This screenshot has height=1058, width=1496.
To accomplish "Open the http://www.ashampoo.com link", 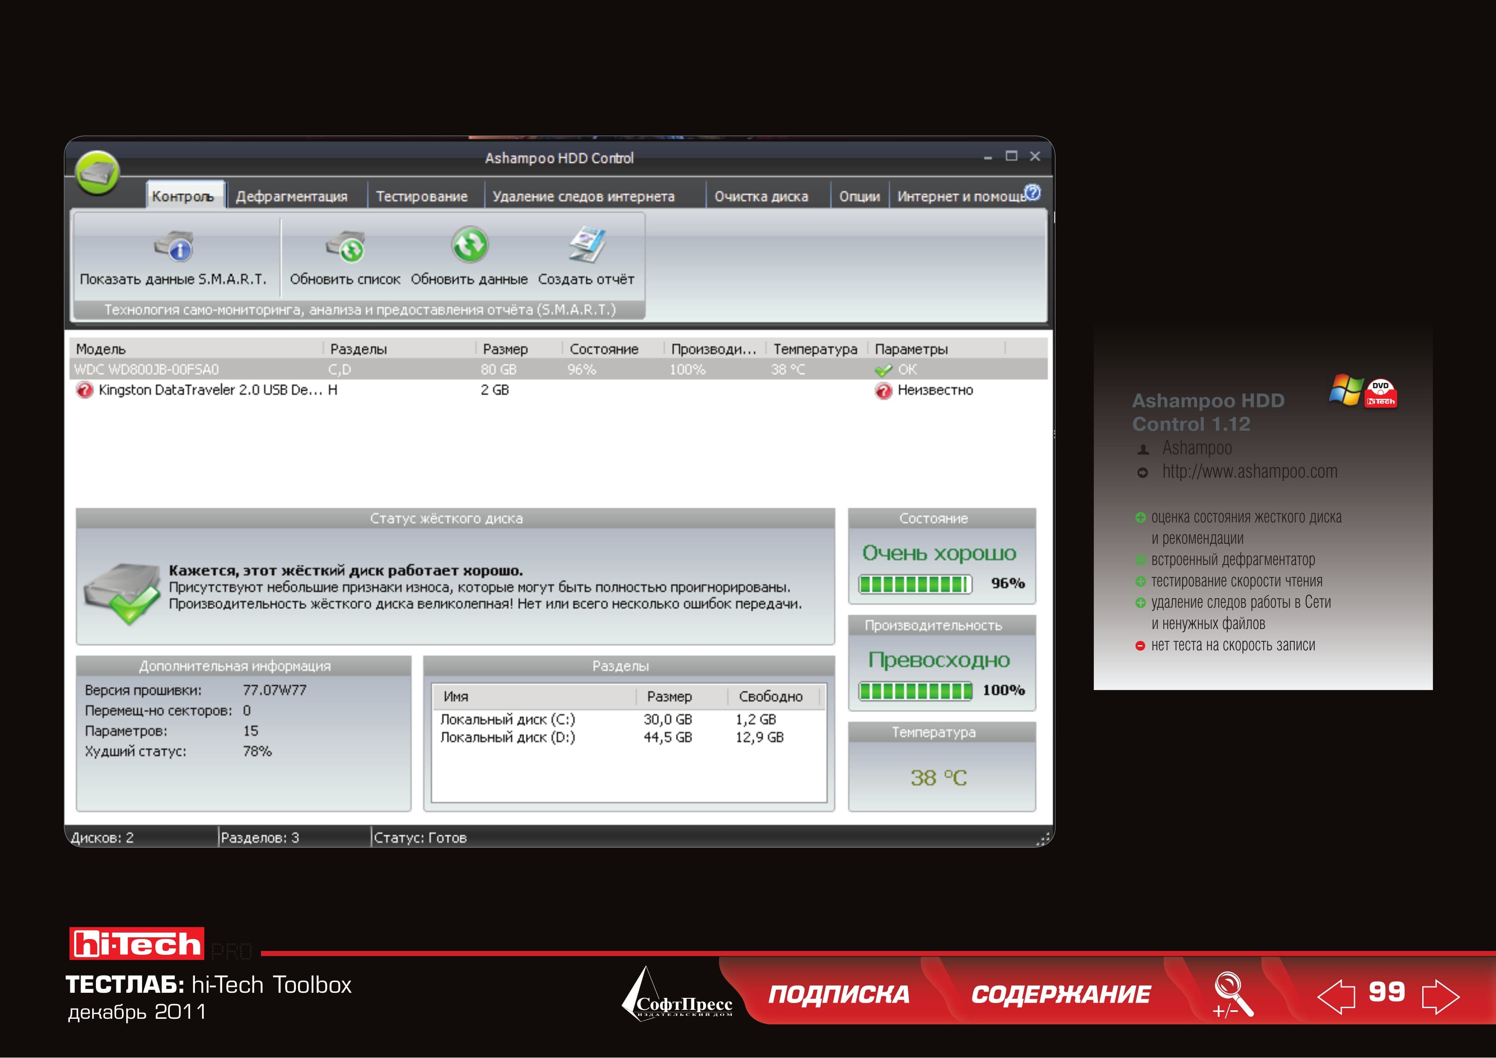I will tap(1250, 472).
